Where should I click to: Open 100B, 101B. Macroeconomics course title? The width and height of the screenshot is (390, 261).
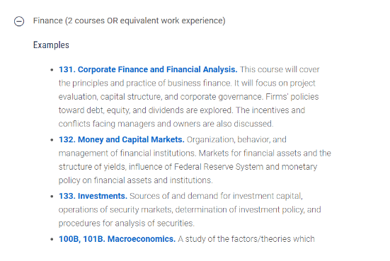pyautogui.click(x=117, y=239)
